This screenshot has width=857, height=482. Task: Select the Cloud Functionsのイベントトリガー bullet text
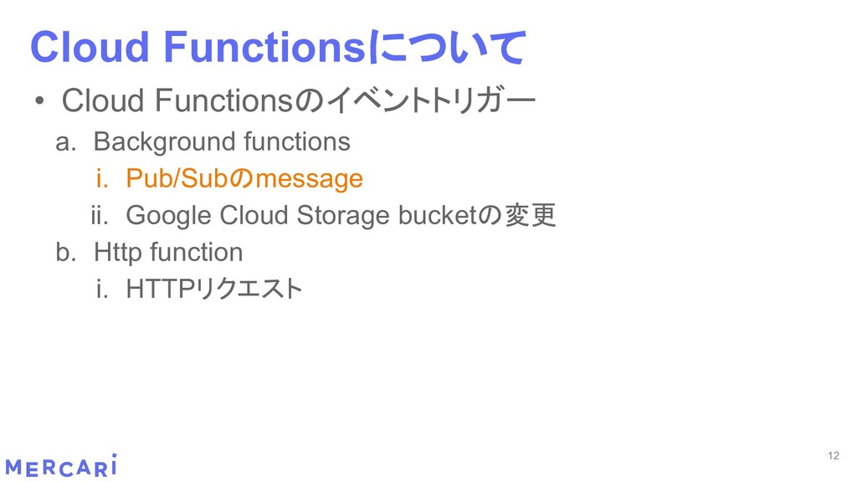pyautogui.click(x=298, y=102)
